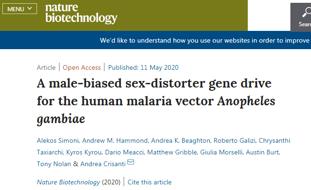Image resolution: width=311 pixels, height=190 pixels.
Task: Open author Kyros Kyrou's details
Action: 84,152
